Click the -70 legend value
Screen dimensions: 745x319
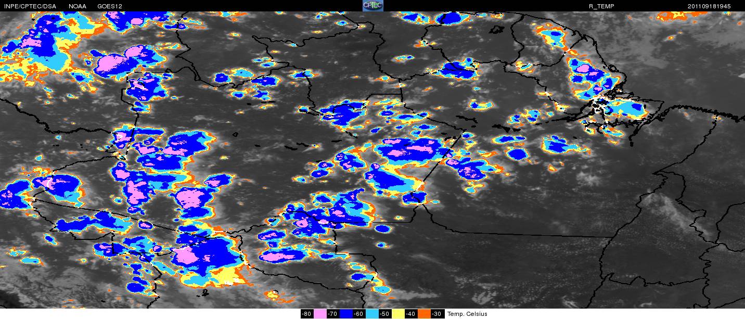tap(333, 314)
